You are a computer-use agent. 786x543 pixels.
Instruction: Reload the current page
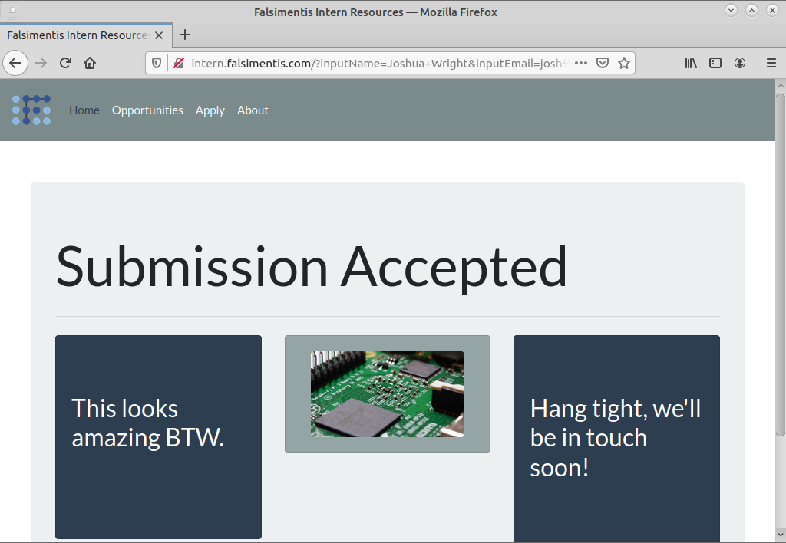(65, 63)
